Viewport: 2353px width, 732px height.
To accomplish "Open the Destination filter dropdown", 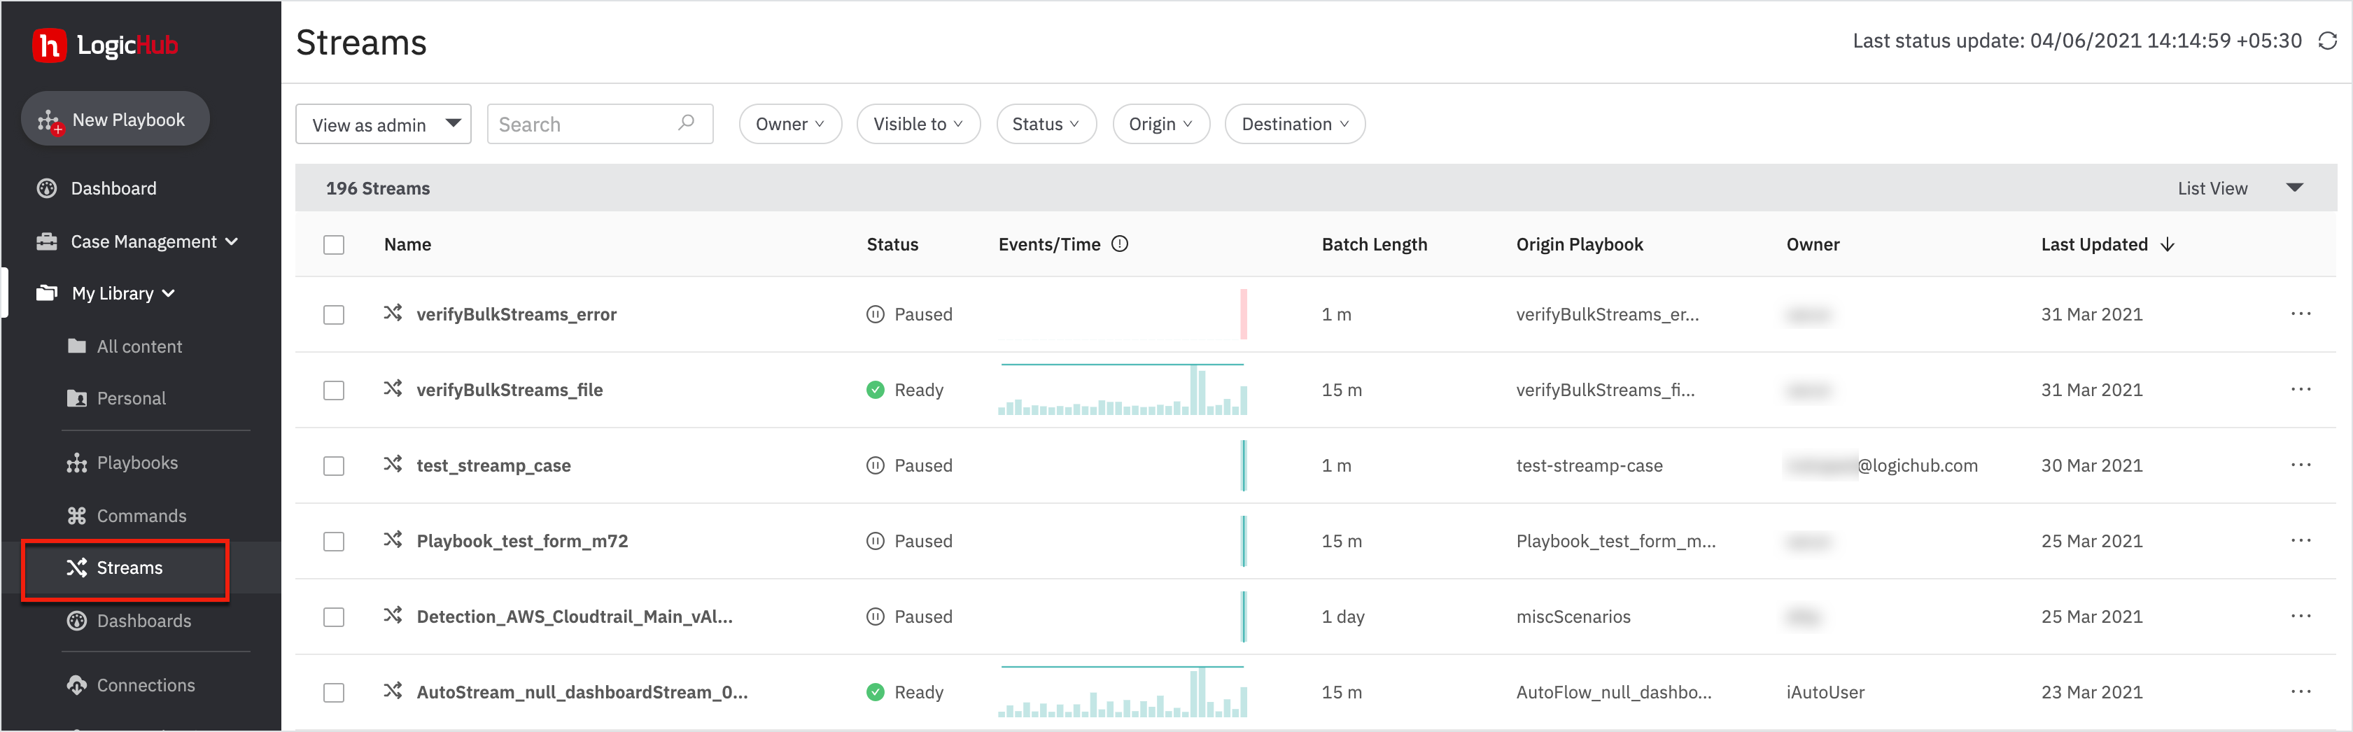I will tap(1295, 125).
